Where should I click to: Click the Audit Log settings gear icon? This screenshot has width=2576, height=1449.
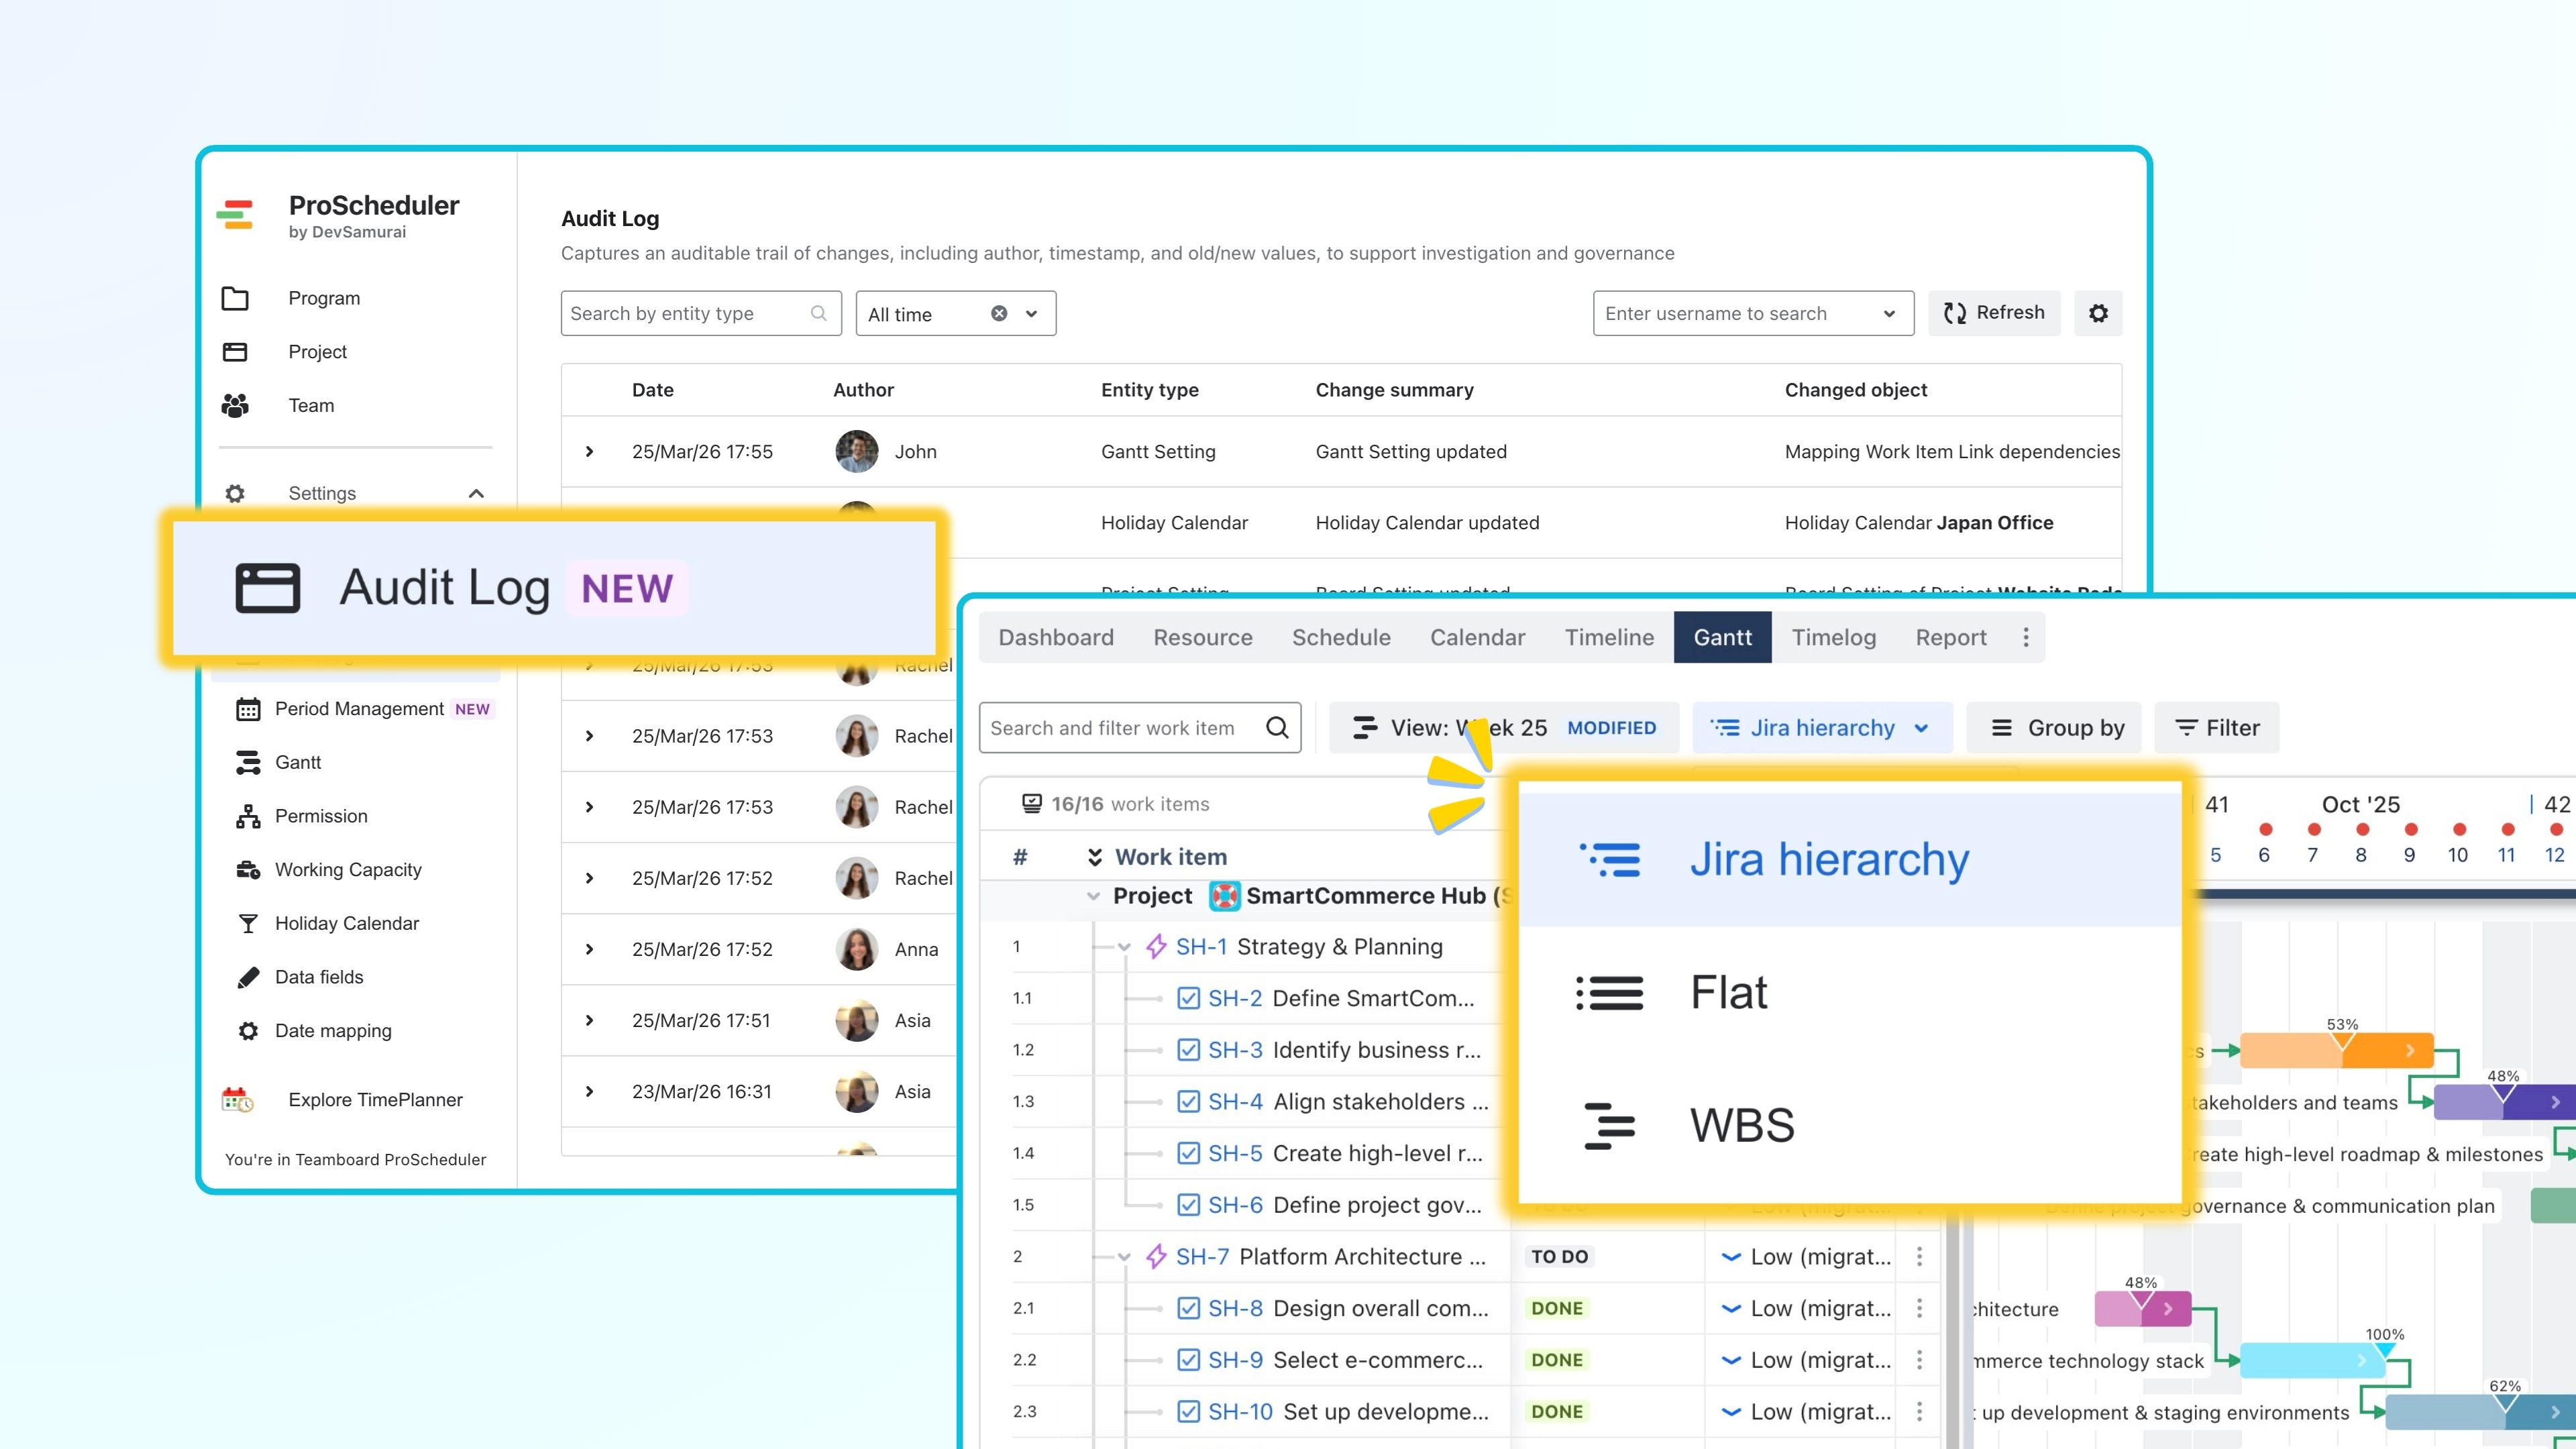2097,313
